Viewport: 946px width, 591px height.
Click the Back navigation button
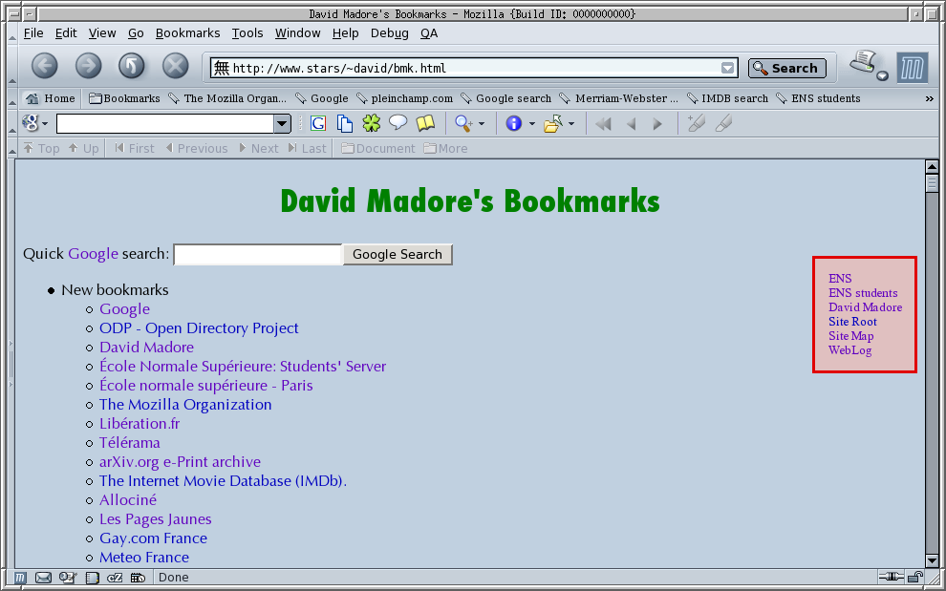click(x=45, y=66)
